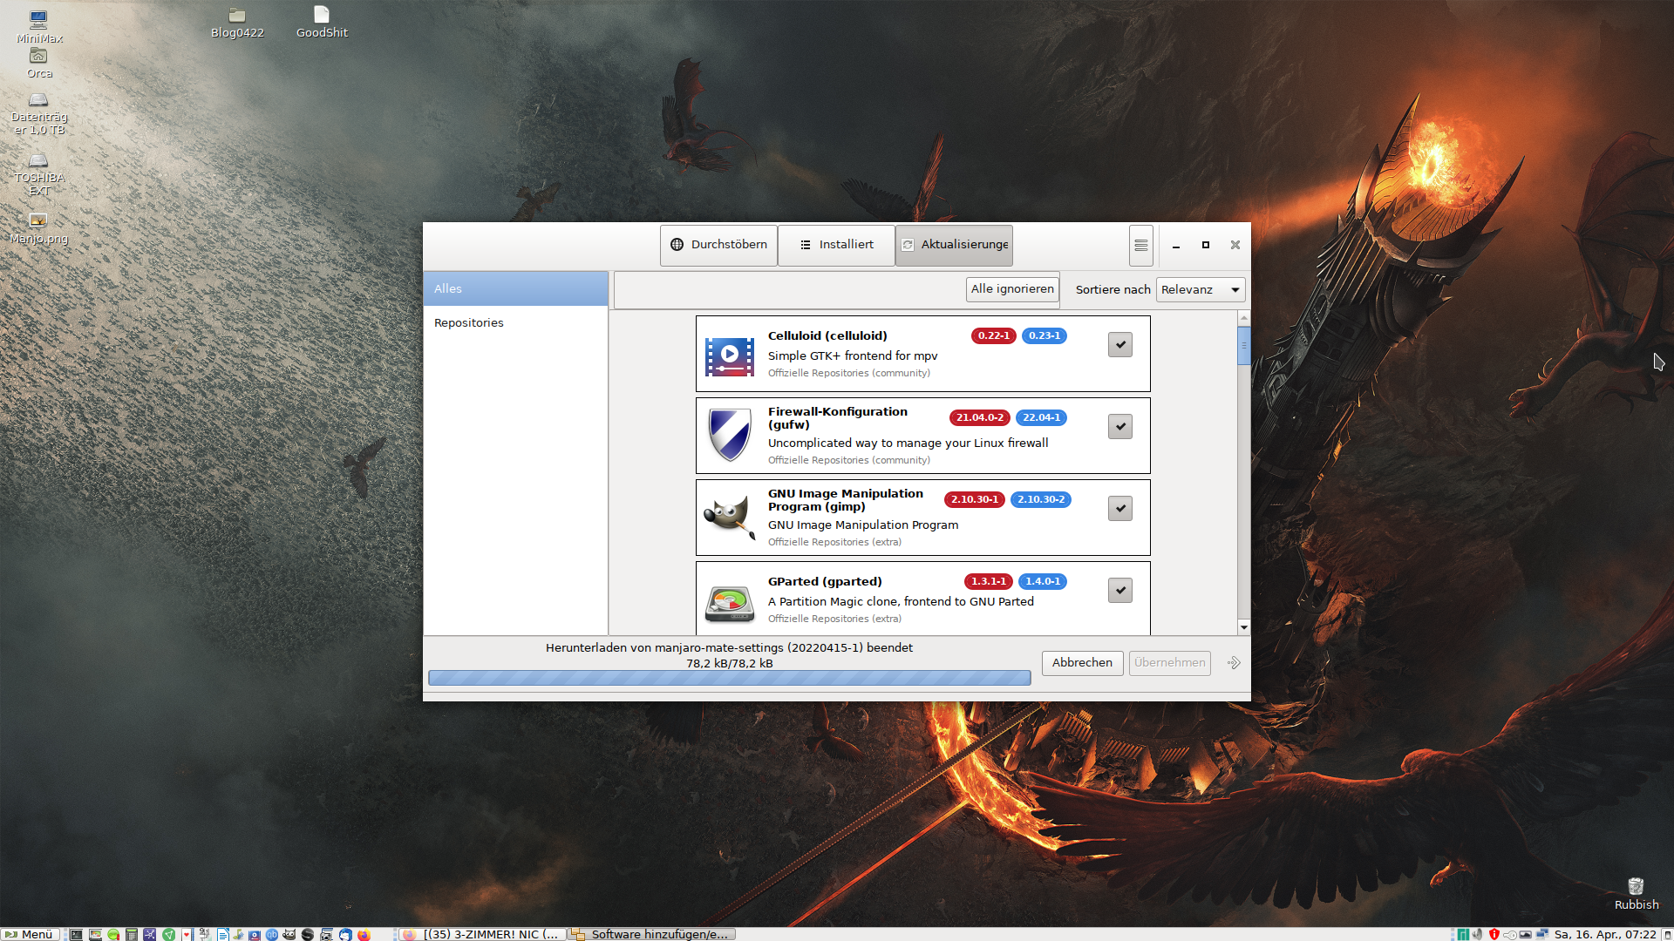Switch to the Durchstöbern tab
The width and height of the screenshot is (1674, 941).
point(718,245)
